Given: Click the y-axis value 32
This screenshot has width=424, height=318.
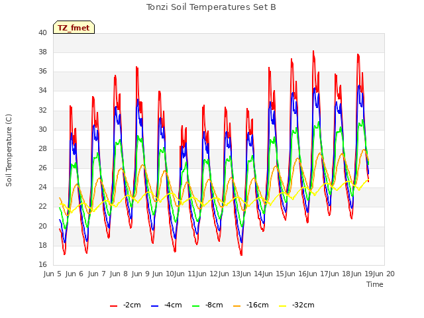Looking at the screenshot, I should (42, 111).
